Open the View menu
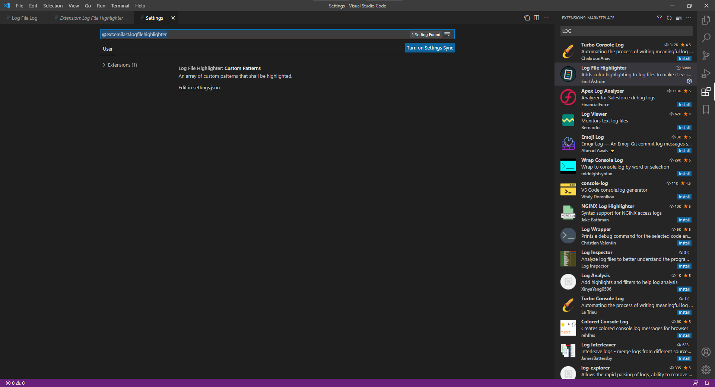715x387 pixels. pyautogui.click(x=74, y=6)
